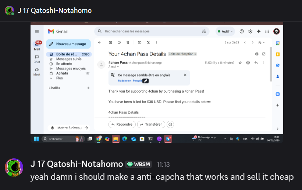The height and width of the screenshot is (190, 302).
Task: Click the Répondre button
Action: [x=122, y=124]
